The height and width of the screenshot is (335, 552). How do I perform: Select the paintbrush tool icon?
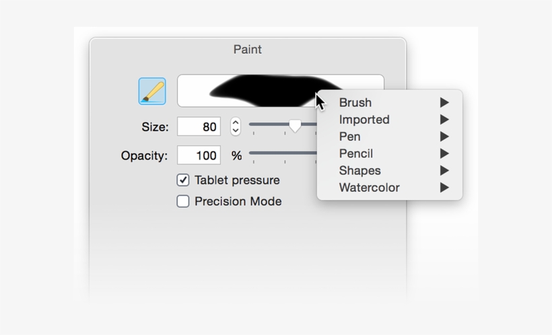coord(152,91)
